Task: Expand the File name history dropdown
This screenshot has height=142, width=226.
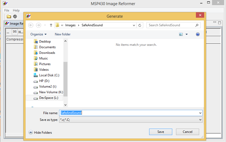Action: 200,113
